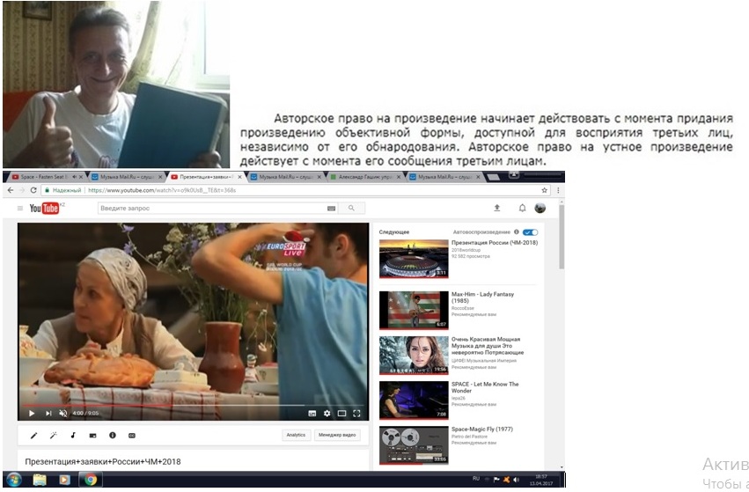Bookmark the page with the star icon
Screen dimensions: 749x492
pyautogui.click(x=544, y=190)
